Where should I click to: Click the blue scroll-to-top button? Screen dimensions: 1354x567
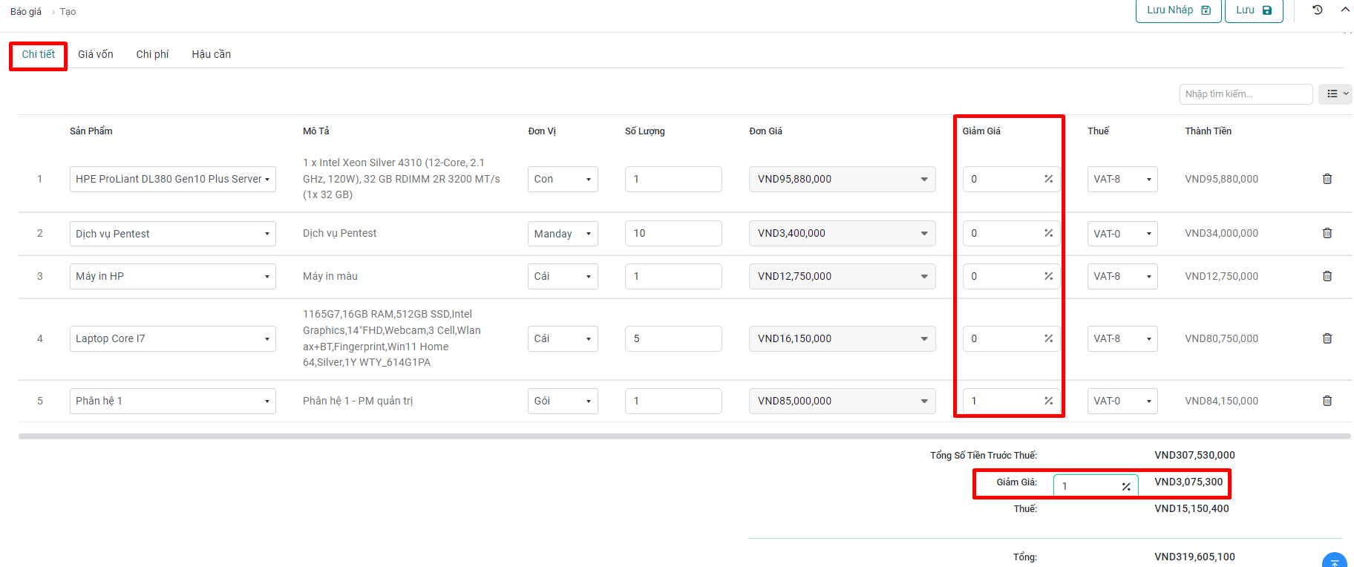tap(1334, 561)
